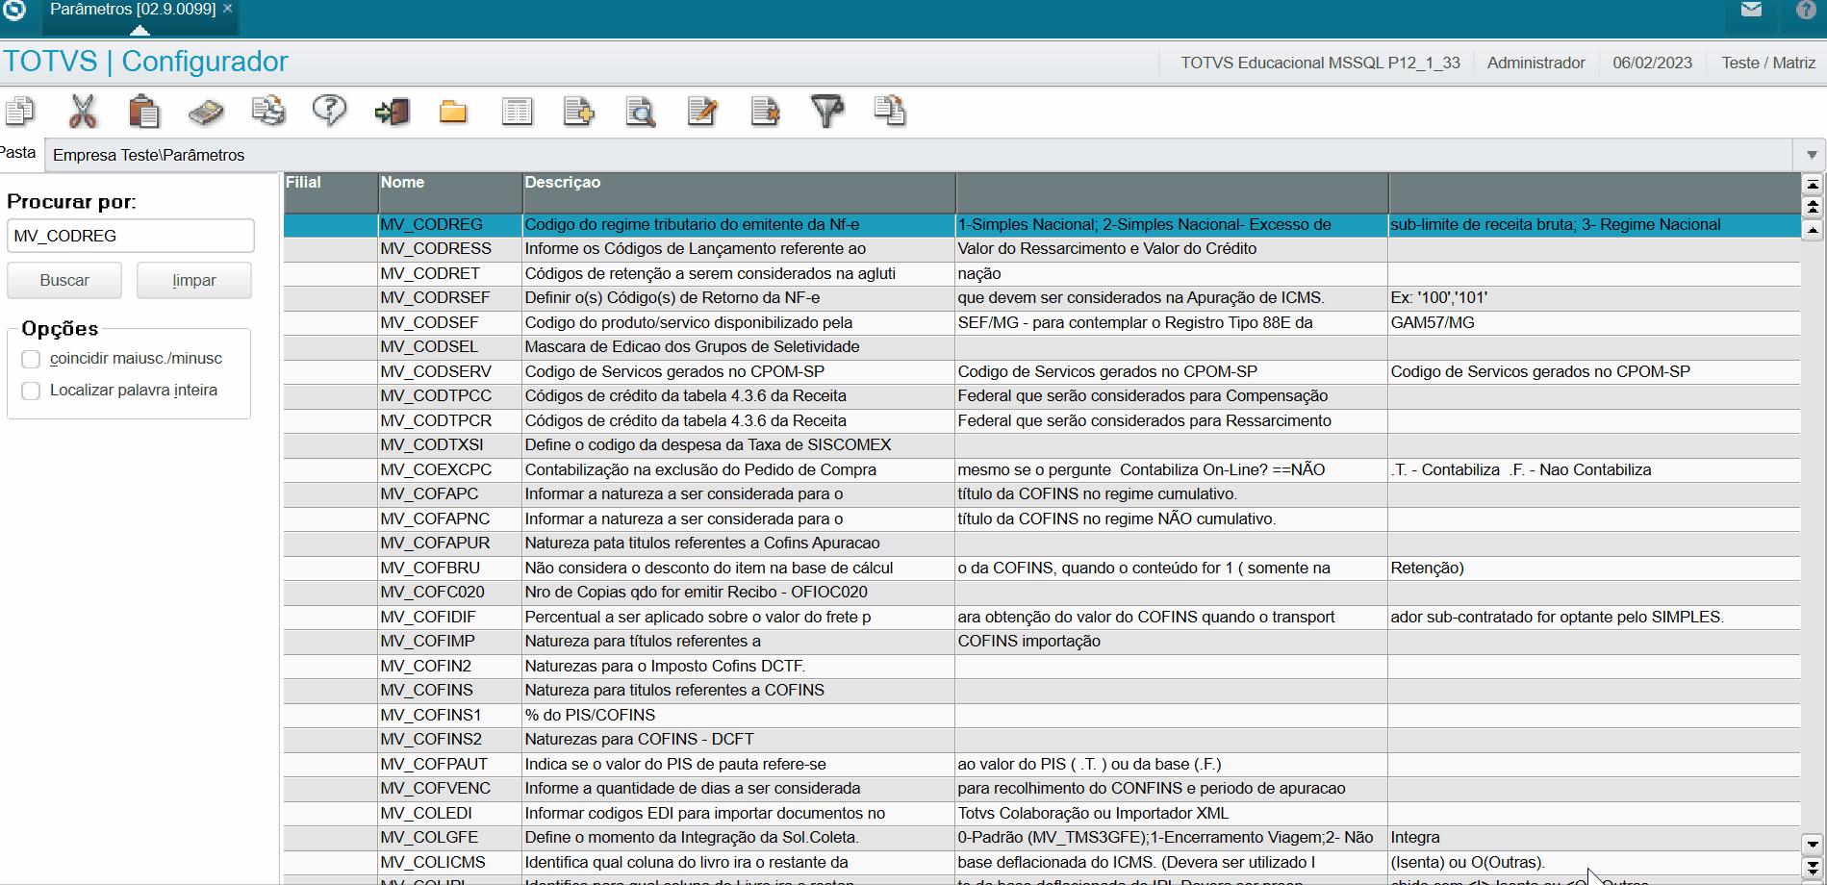Viewport: 1827px width, 885px height.
Task: Select the MV_COFC020 parameter row
Action: point(1042,593)
